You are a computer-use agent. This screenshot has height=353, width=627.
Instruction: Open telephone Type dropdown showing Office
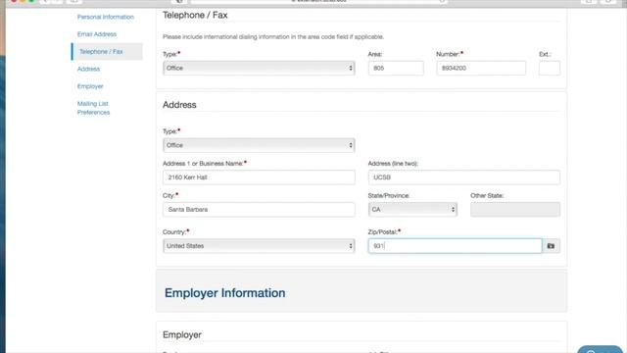point(259,68)
